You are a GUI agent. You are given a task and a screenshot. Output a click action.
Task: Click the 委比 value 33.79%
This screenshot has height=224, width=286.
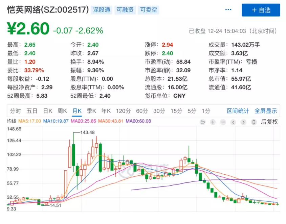34,70
